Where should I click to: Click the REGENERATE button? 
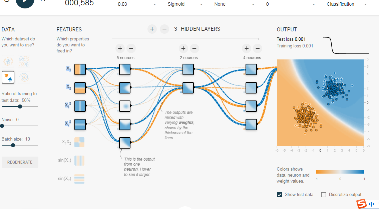20,162
